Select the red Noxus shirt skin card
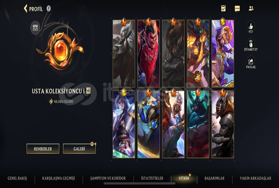 click(149, 53)
